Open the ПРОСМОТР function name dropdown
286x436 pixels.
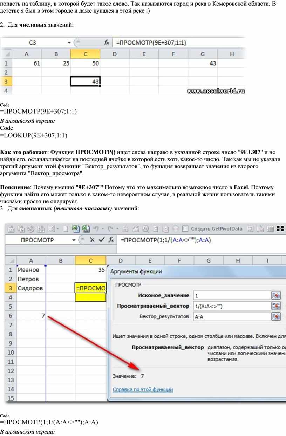[x=74, y=240]
